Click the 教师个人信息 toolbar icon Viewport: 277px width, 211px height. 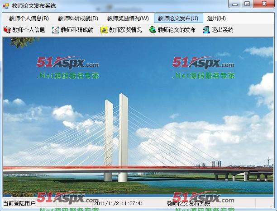point(7,30)
